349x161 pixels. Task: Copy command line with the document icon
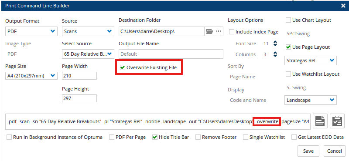320,121
